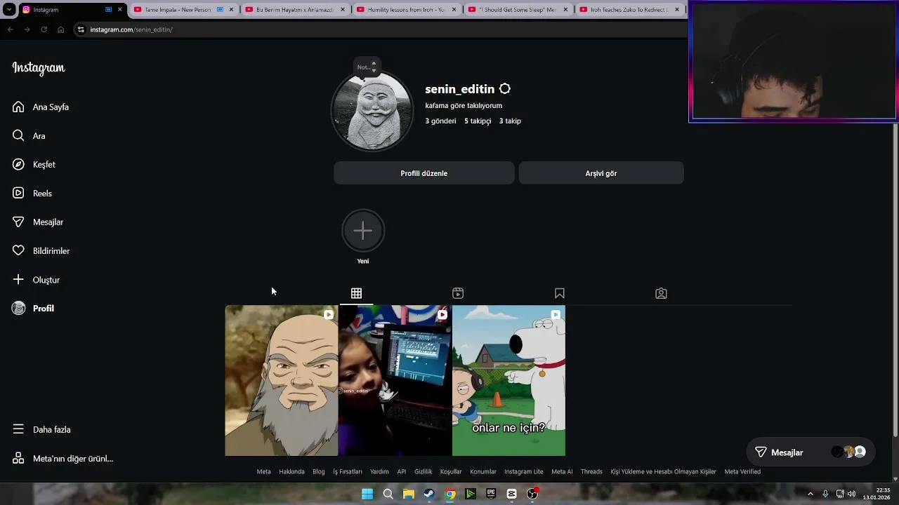Open the Not bubble above avatar
This screenshot has height=505, width=899.
[x=367, y=67]
